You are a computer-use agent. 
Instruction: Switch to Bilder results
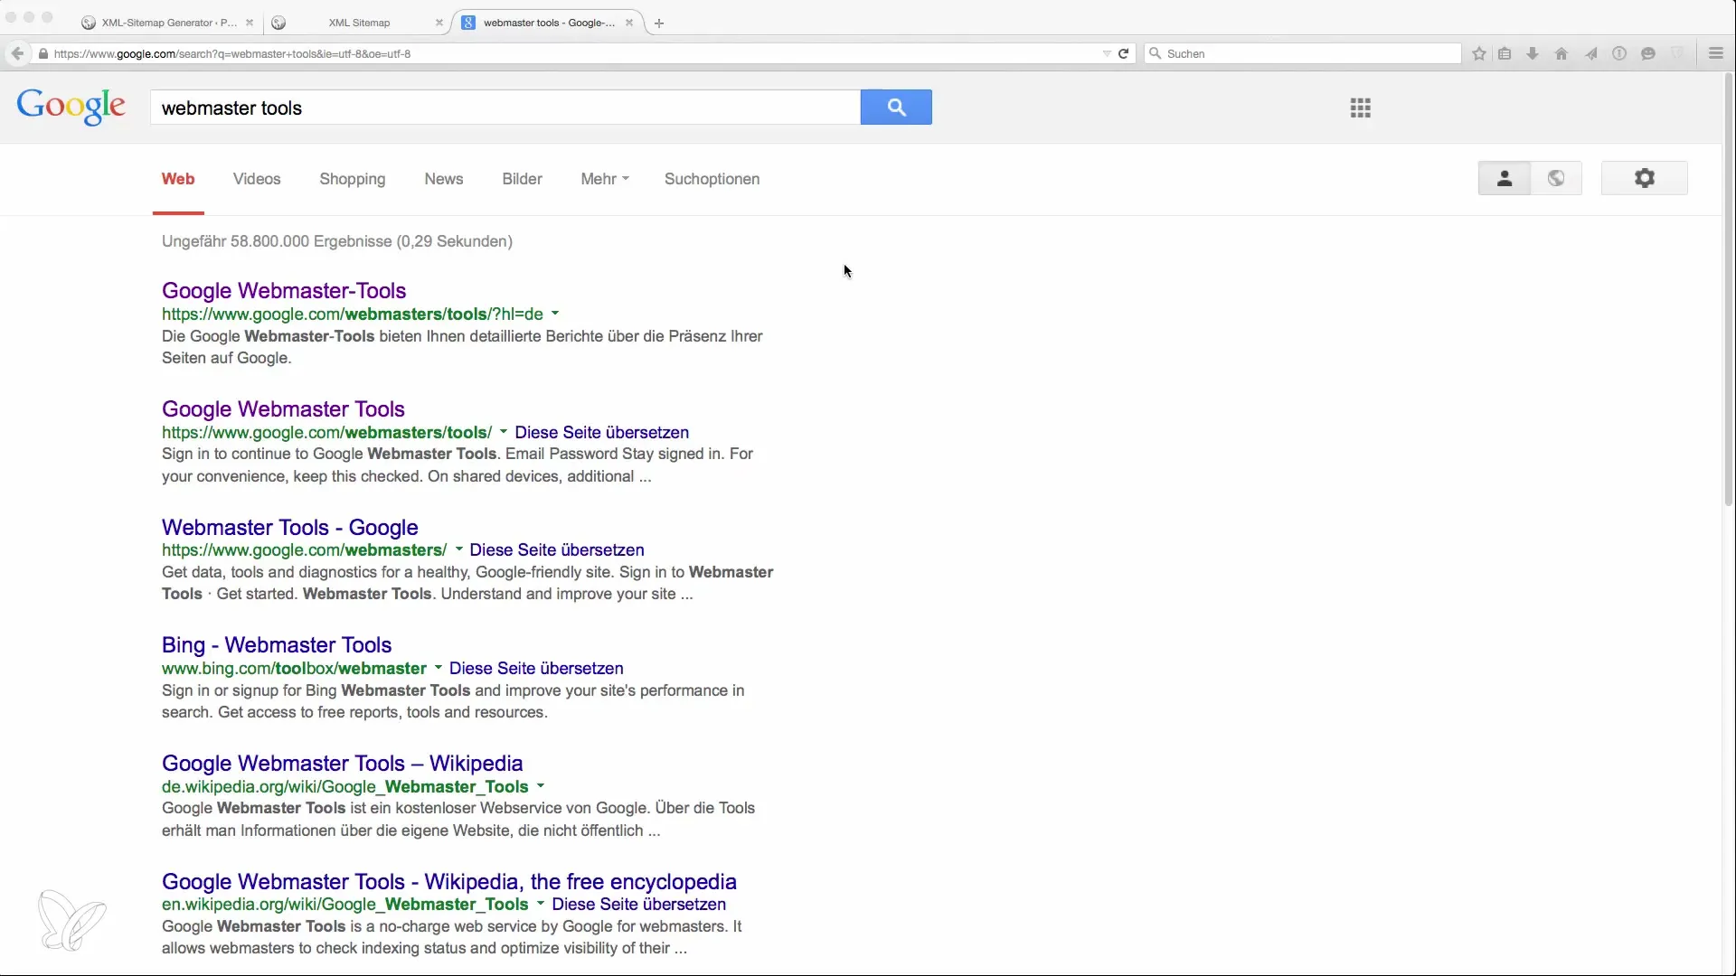[523, 179]
